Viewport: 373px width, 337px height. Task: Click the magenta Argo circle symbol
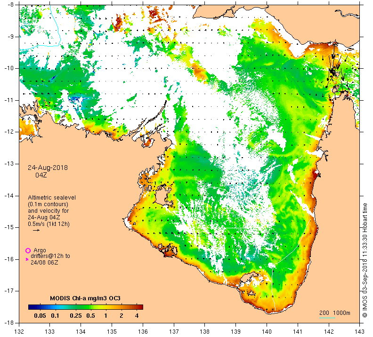tap(28, 250)
